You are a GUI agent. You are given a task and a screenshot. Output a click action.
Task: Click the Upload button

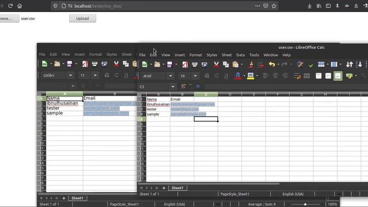click(x=82, y=18)
